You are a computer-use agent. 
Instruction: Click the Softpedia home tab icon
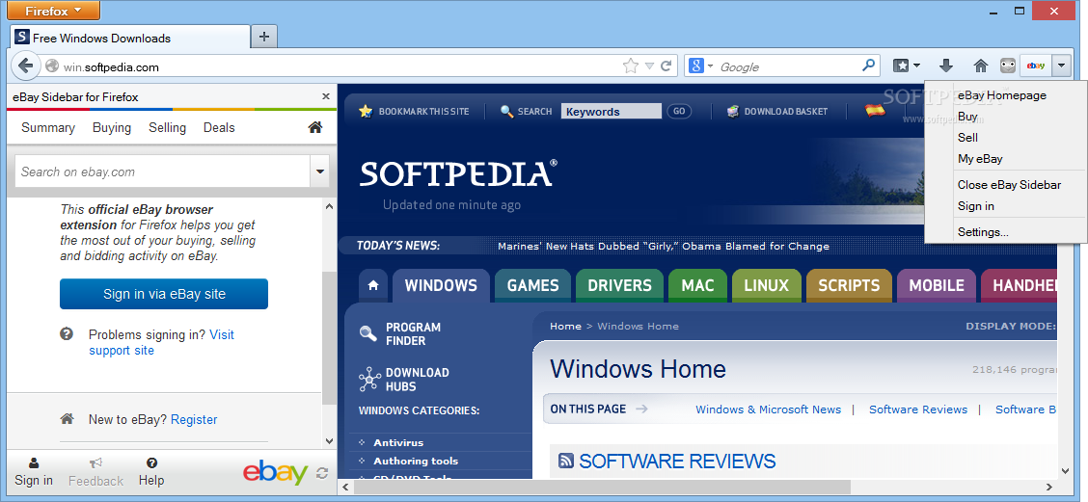[x=373, y=285]
